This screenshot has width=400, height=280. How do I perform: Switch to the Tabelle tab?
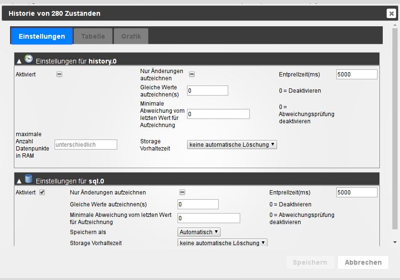tap(93, 36)
